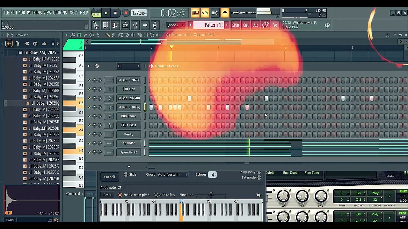Open the FILE menu

(x=6, y=13)
